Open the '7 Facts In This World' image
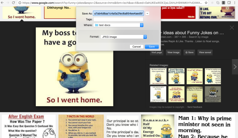Screen dimensions: 238x138 click(x=81, y=126)
